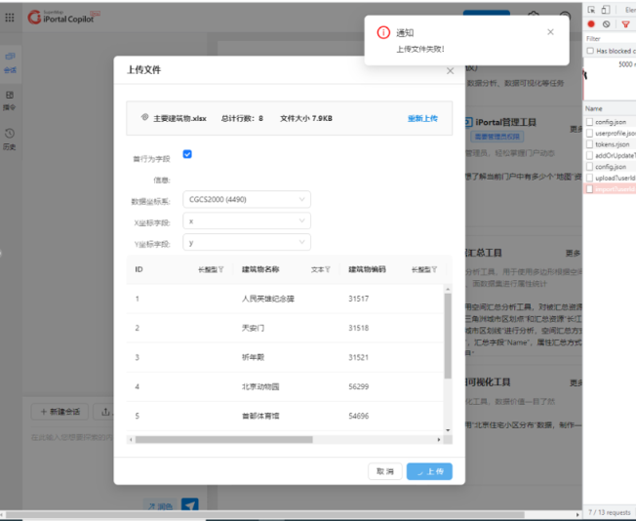Viewport: 636px width, 521px height.
Task: Click the DevTools inspect element icon
Action: coord(593,8)
